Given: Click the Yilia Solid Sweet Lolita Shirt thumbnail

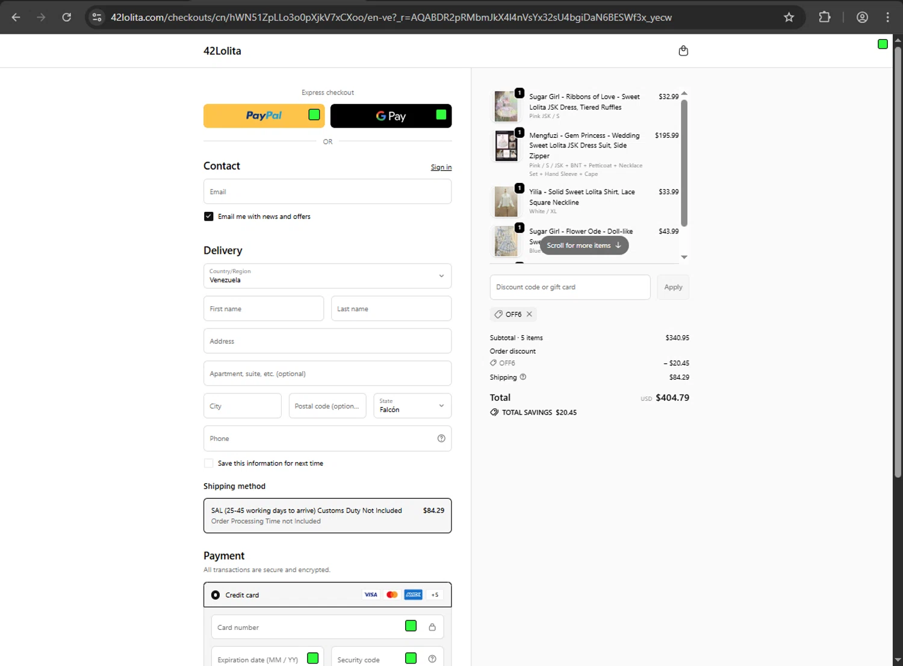Looking at the screenshot, I should [506, 202].
